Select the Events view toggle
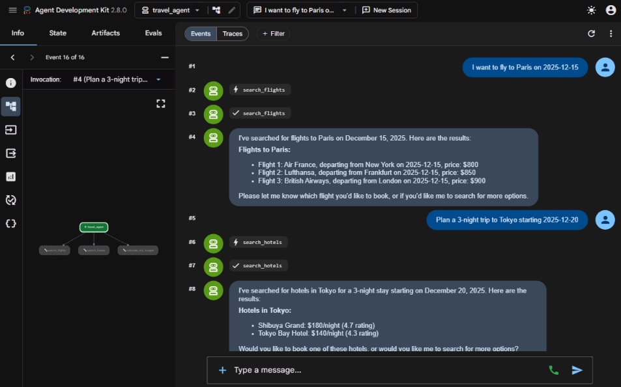 pos(201,34)
